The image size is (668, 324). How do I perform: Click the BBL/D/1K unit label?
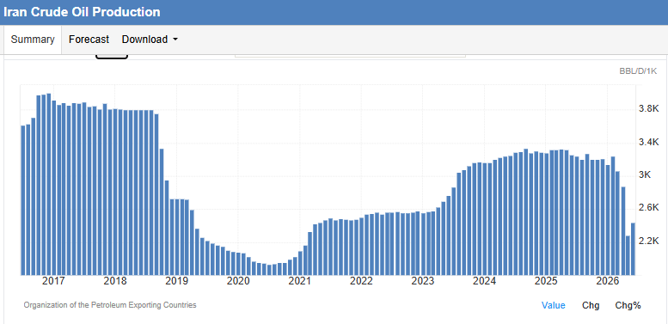638,71
